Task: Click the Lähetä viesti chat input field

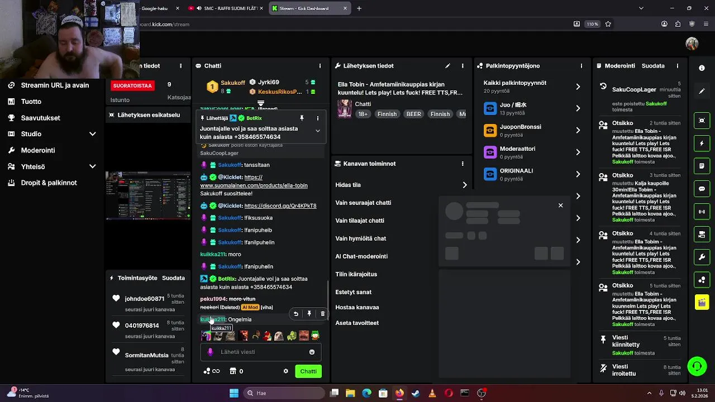Action: click(x=260, y=352)
